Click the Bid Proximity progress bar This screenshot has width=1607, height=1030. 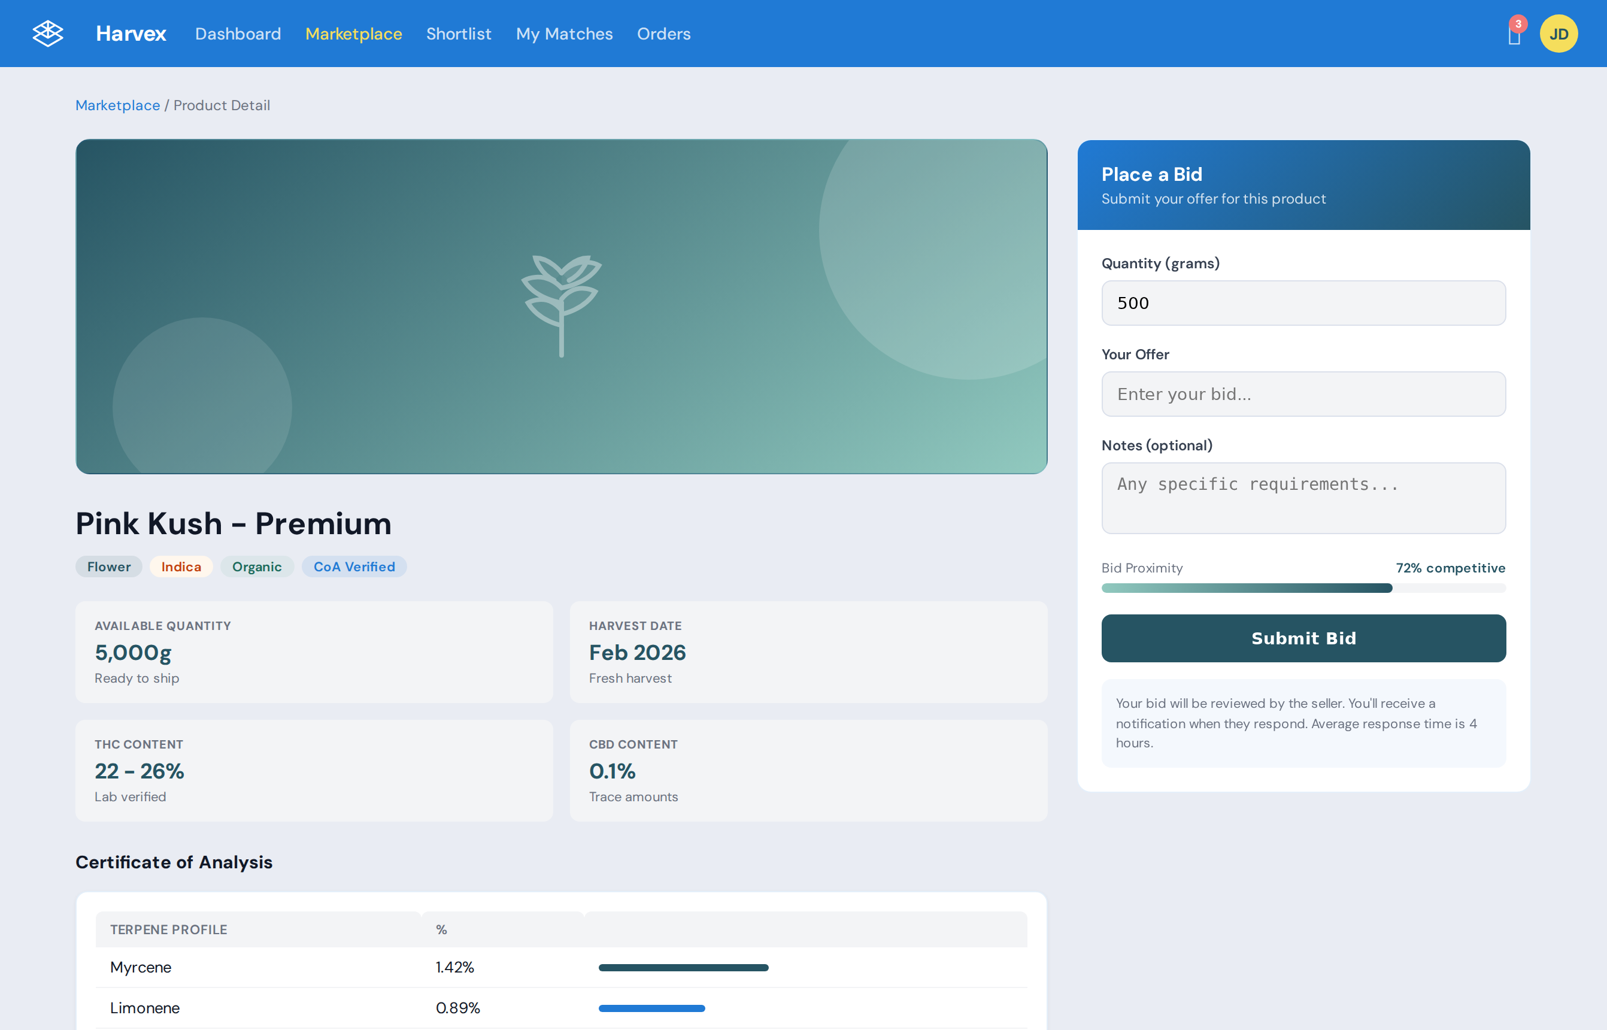coord(1303,588)
